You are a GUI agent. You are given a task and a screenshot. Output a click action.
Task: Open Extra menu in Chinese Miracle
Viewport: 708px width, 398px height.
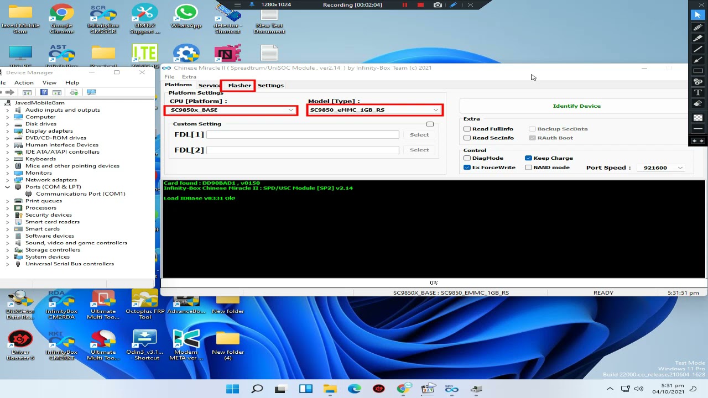click(189, 77)
